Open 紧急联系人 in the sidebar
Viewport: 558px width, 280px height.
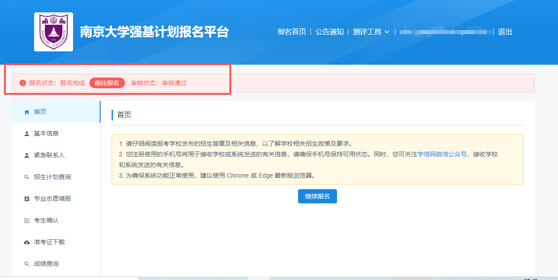pos(56,155)
